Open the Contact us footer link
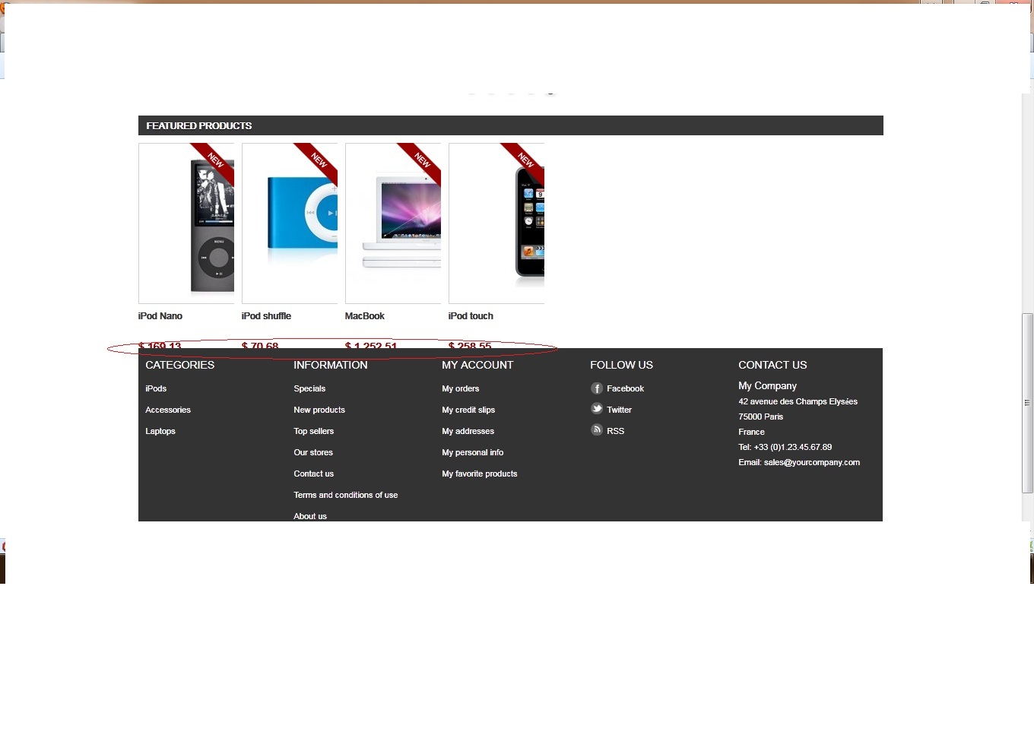 tap(314, 474)
